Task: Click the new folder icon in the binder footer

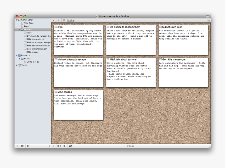Action: tap(22, 146)
